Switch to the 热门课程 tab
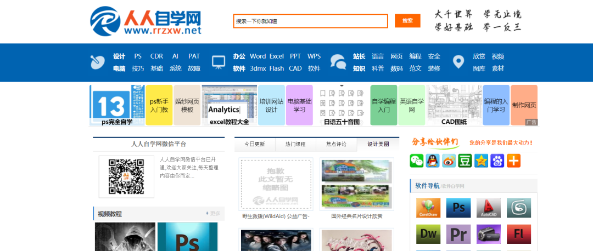The image size is (593, 251). tap(295, 144)
